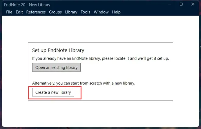Viewport: 201px width, 129px height.
Task: Open the Library menu
Action: tap(71, 12)
